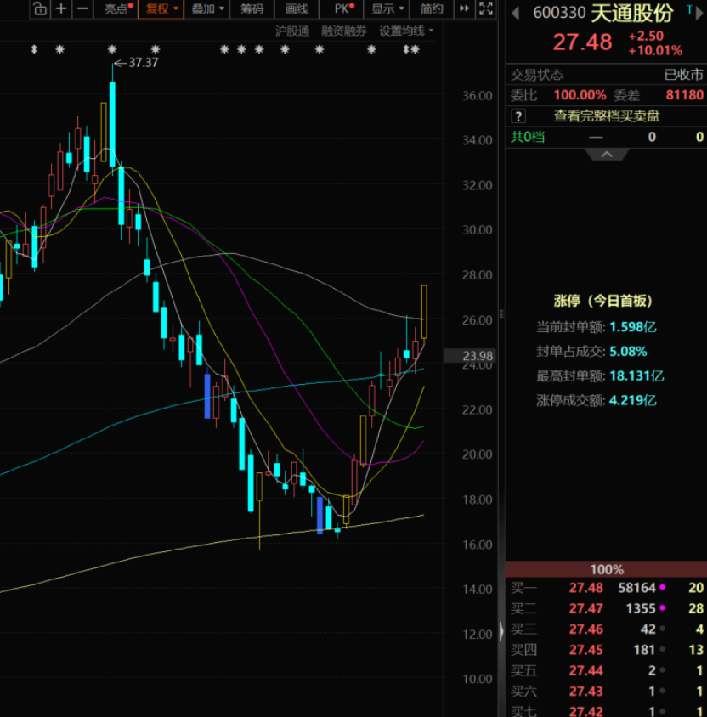
Task: Click the unlock padlock icon in chart toolbar
Action: pos(40,8)
